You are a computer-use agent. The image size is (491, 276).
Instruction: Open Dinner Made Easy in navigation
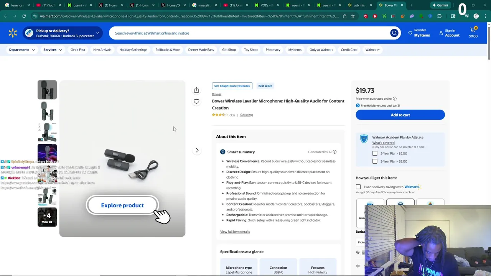tap(201, 50)
